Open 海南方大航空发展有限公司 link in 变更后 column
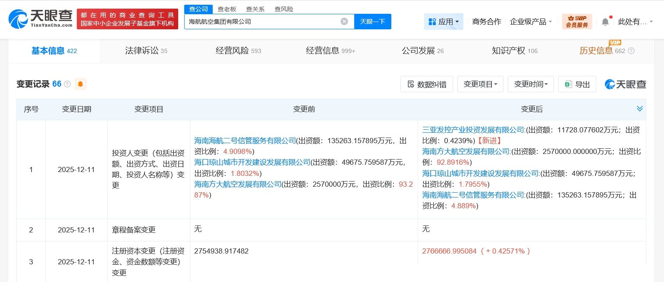 466,151
